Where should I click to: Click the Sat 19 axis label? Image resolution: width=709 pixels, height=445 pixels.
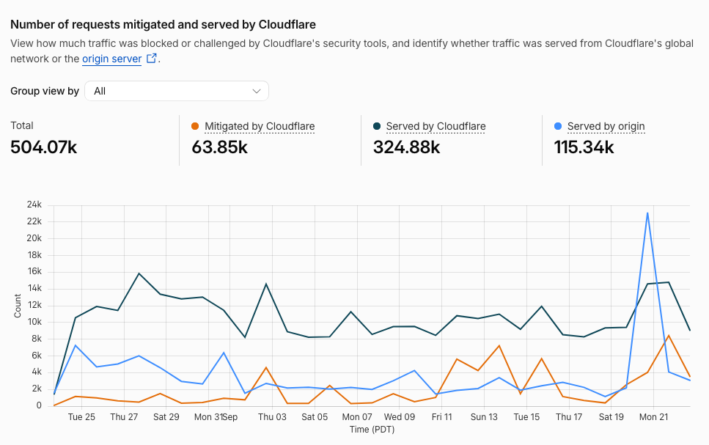(x=611, y=417)
